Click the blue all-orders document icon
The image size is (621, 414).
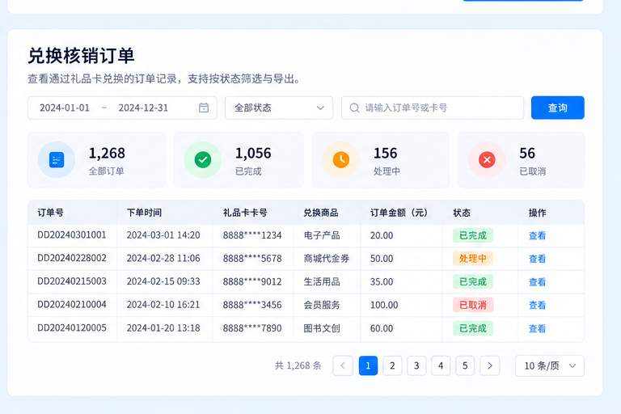click(x=57, y=159)
